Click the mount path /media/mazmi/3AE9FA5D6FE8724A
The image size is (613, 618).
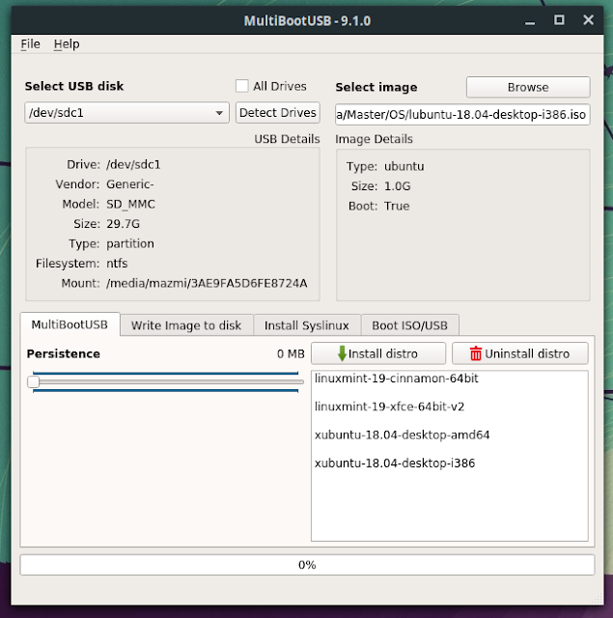(207, 283)
